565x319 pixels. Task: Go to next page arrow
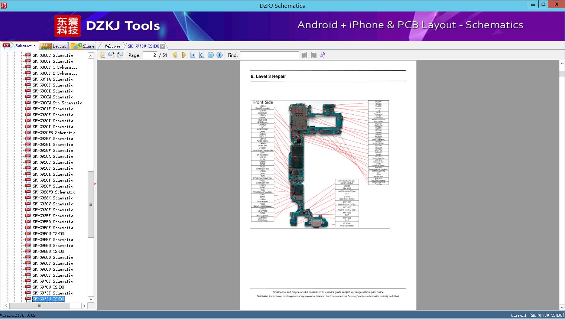[184, 55]
